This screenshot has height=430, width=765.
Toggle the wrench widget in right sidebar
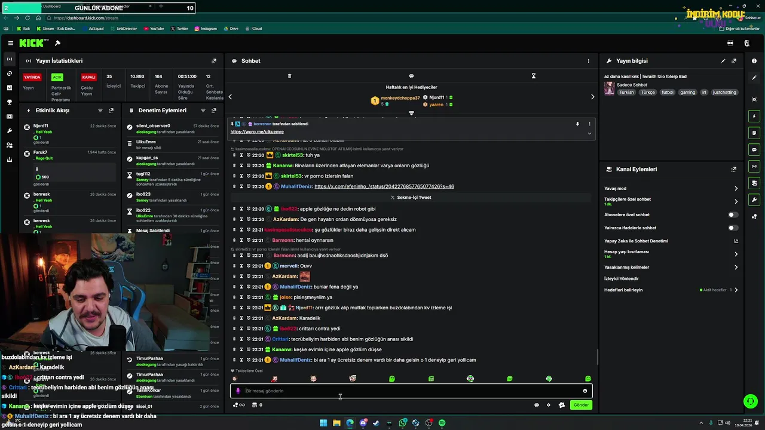tap(754, 200)
